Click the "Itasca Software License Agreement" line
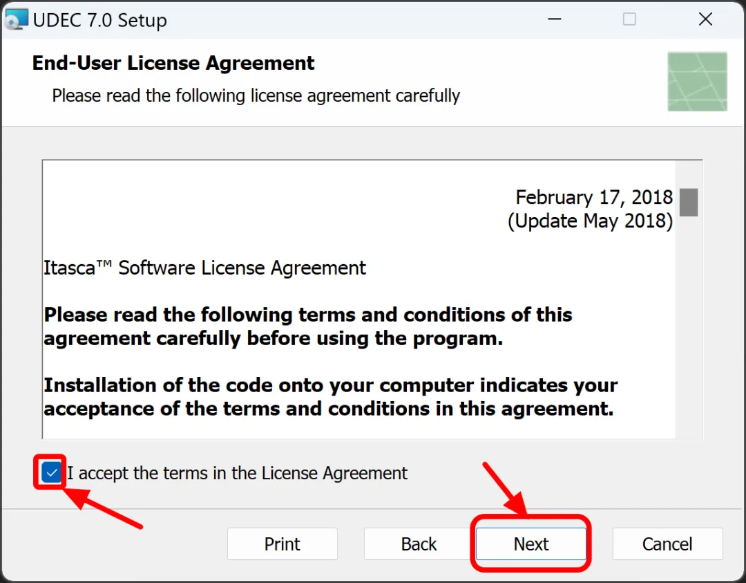This screenshot has height=583, width=746. pyautogui.click(x=204, y=268)
